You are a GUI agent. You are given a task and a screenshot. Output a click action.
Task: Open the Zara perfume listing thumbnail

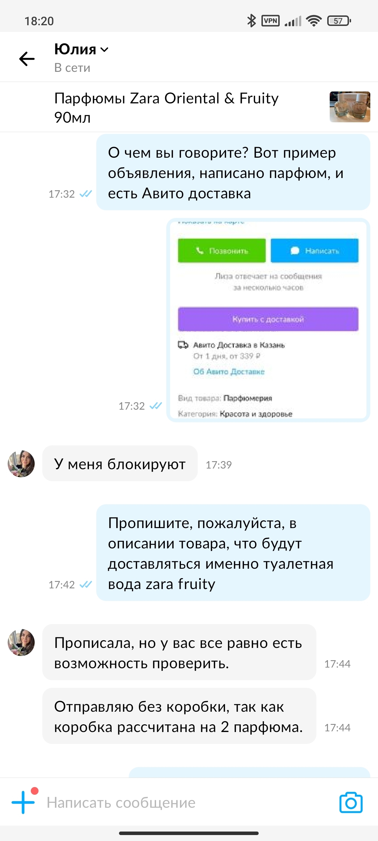click(x=350, y=107)
